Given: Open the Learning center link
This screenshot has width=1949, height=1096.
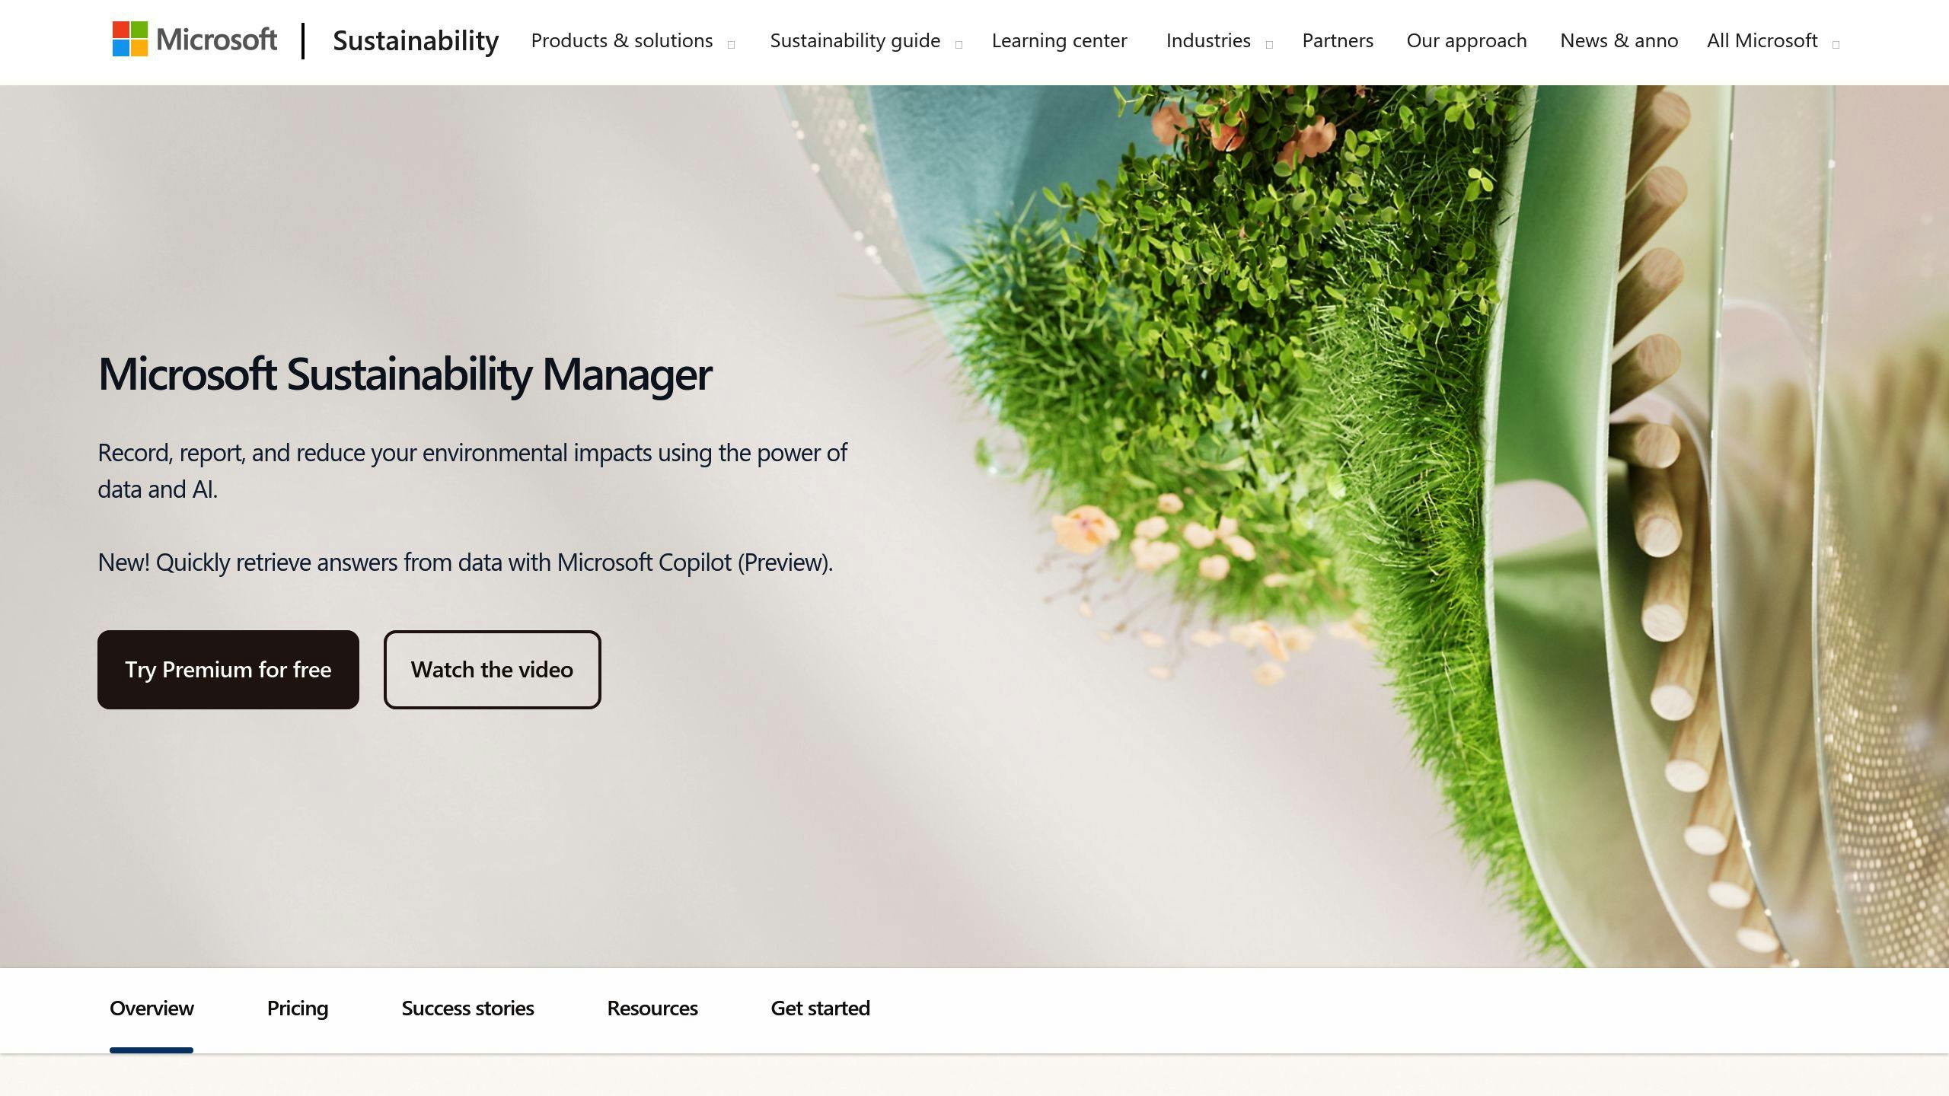Looking at the screenshot, I should coord(1059,40).
